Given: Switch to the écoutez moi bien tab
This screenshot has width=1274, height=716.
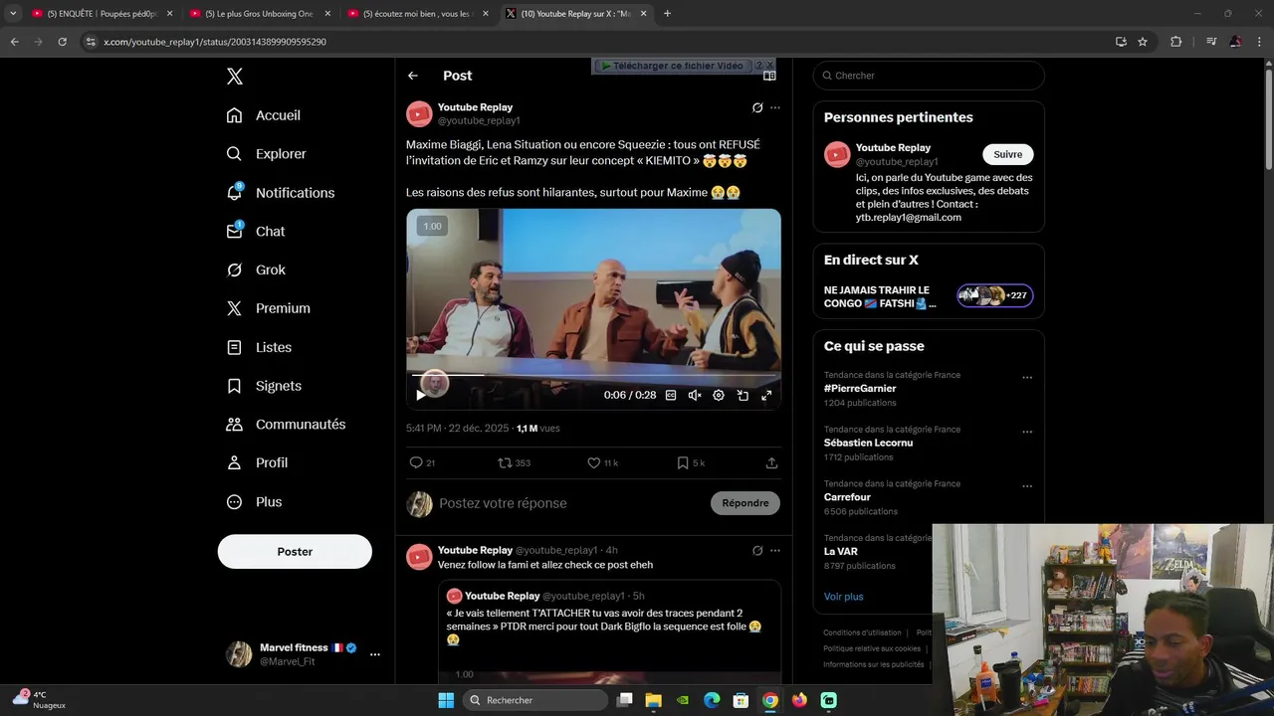Looking at the screenshot, I should (417, 14).
